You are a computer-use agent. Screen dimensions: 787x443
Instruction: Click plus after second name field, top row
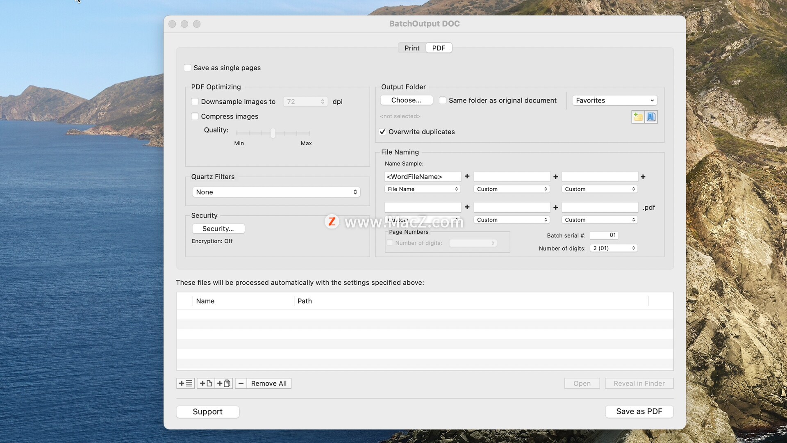tap(556, 177)
